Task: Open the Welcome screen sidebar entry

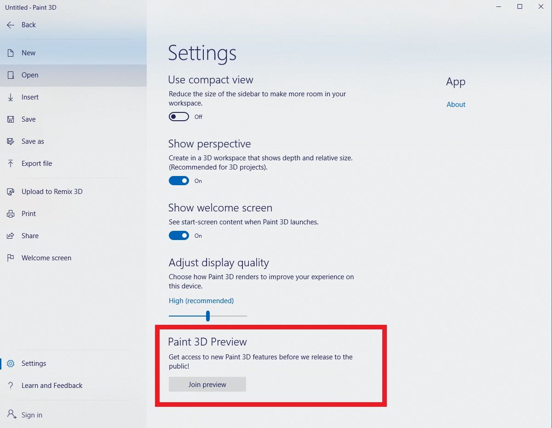Action: 10,258
